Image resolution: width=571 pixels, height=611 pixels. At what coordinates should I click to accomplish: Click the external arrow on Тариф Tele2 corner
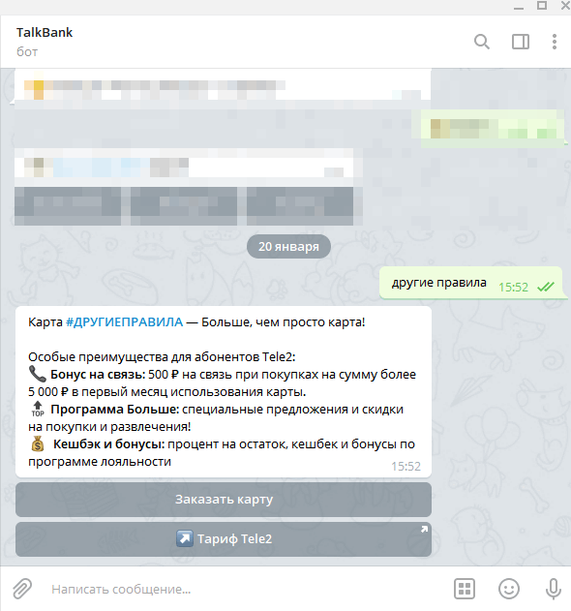pyautogui.click(x=424, y=529)
